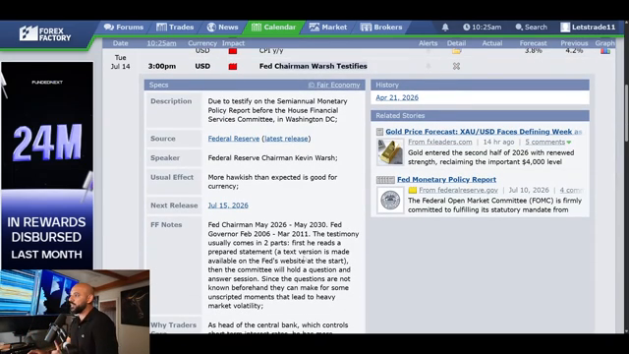The height and width of the screenshot is (354, 629).
Task: Click the Tue Jul 14 date cell
Action: pyautogui.click(x=120, y=62)
